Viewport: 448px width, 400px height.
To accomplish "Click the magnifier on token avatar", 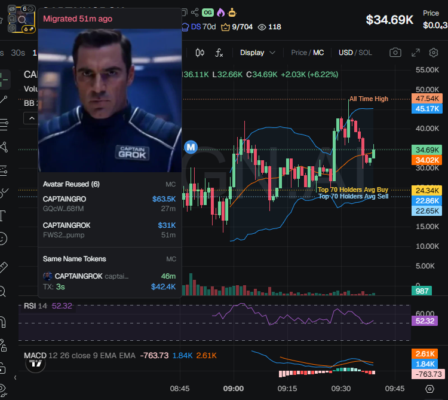I will coord(22,20).
